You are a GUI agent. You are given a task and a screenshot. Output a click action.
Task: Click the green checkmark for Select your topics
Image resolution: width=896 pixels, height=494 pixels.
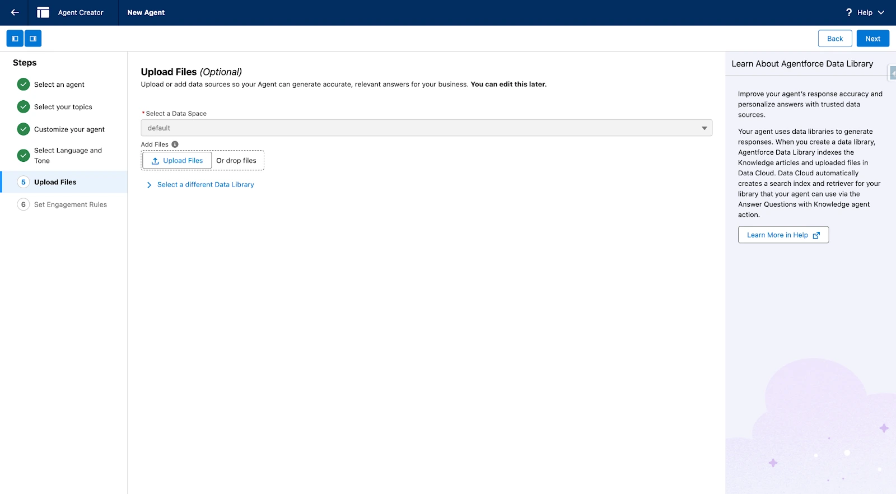tap(24, 106)
